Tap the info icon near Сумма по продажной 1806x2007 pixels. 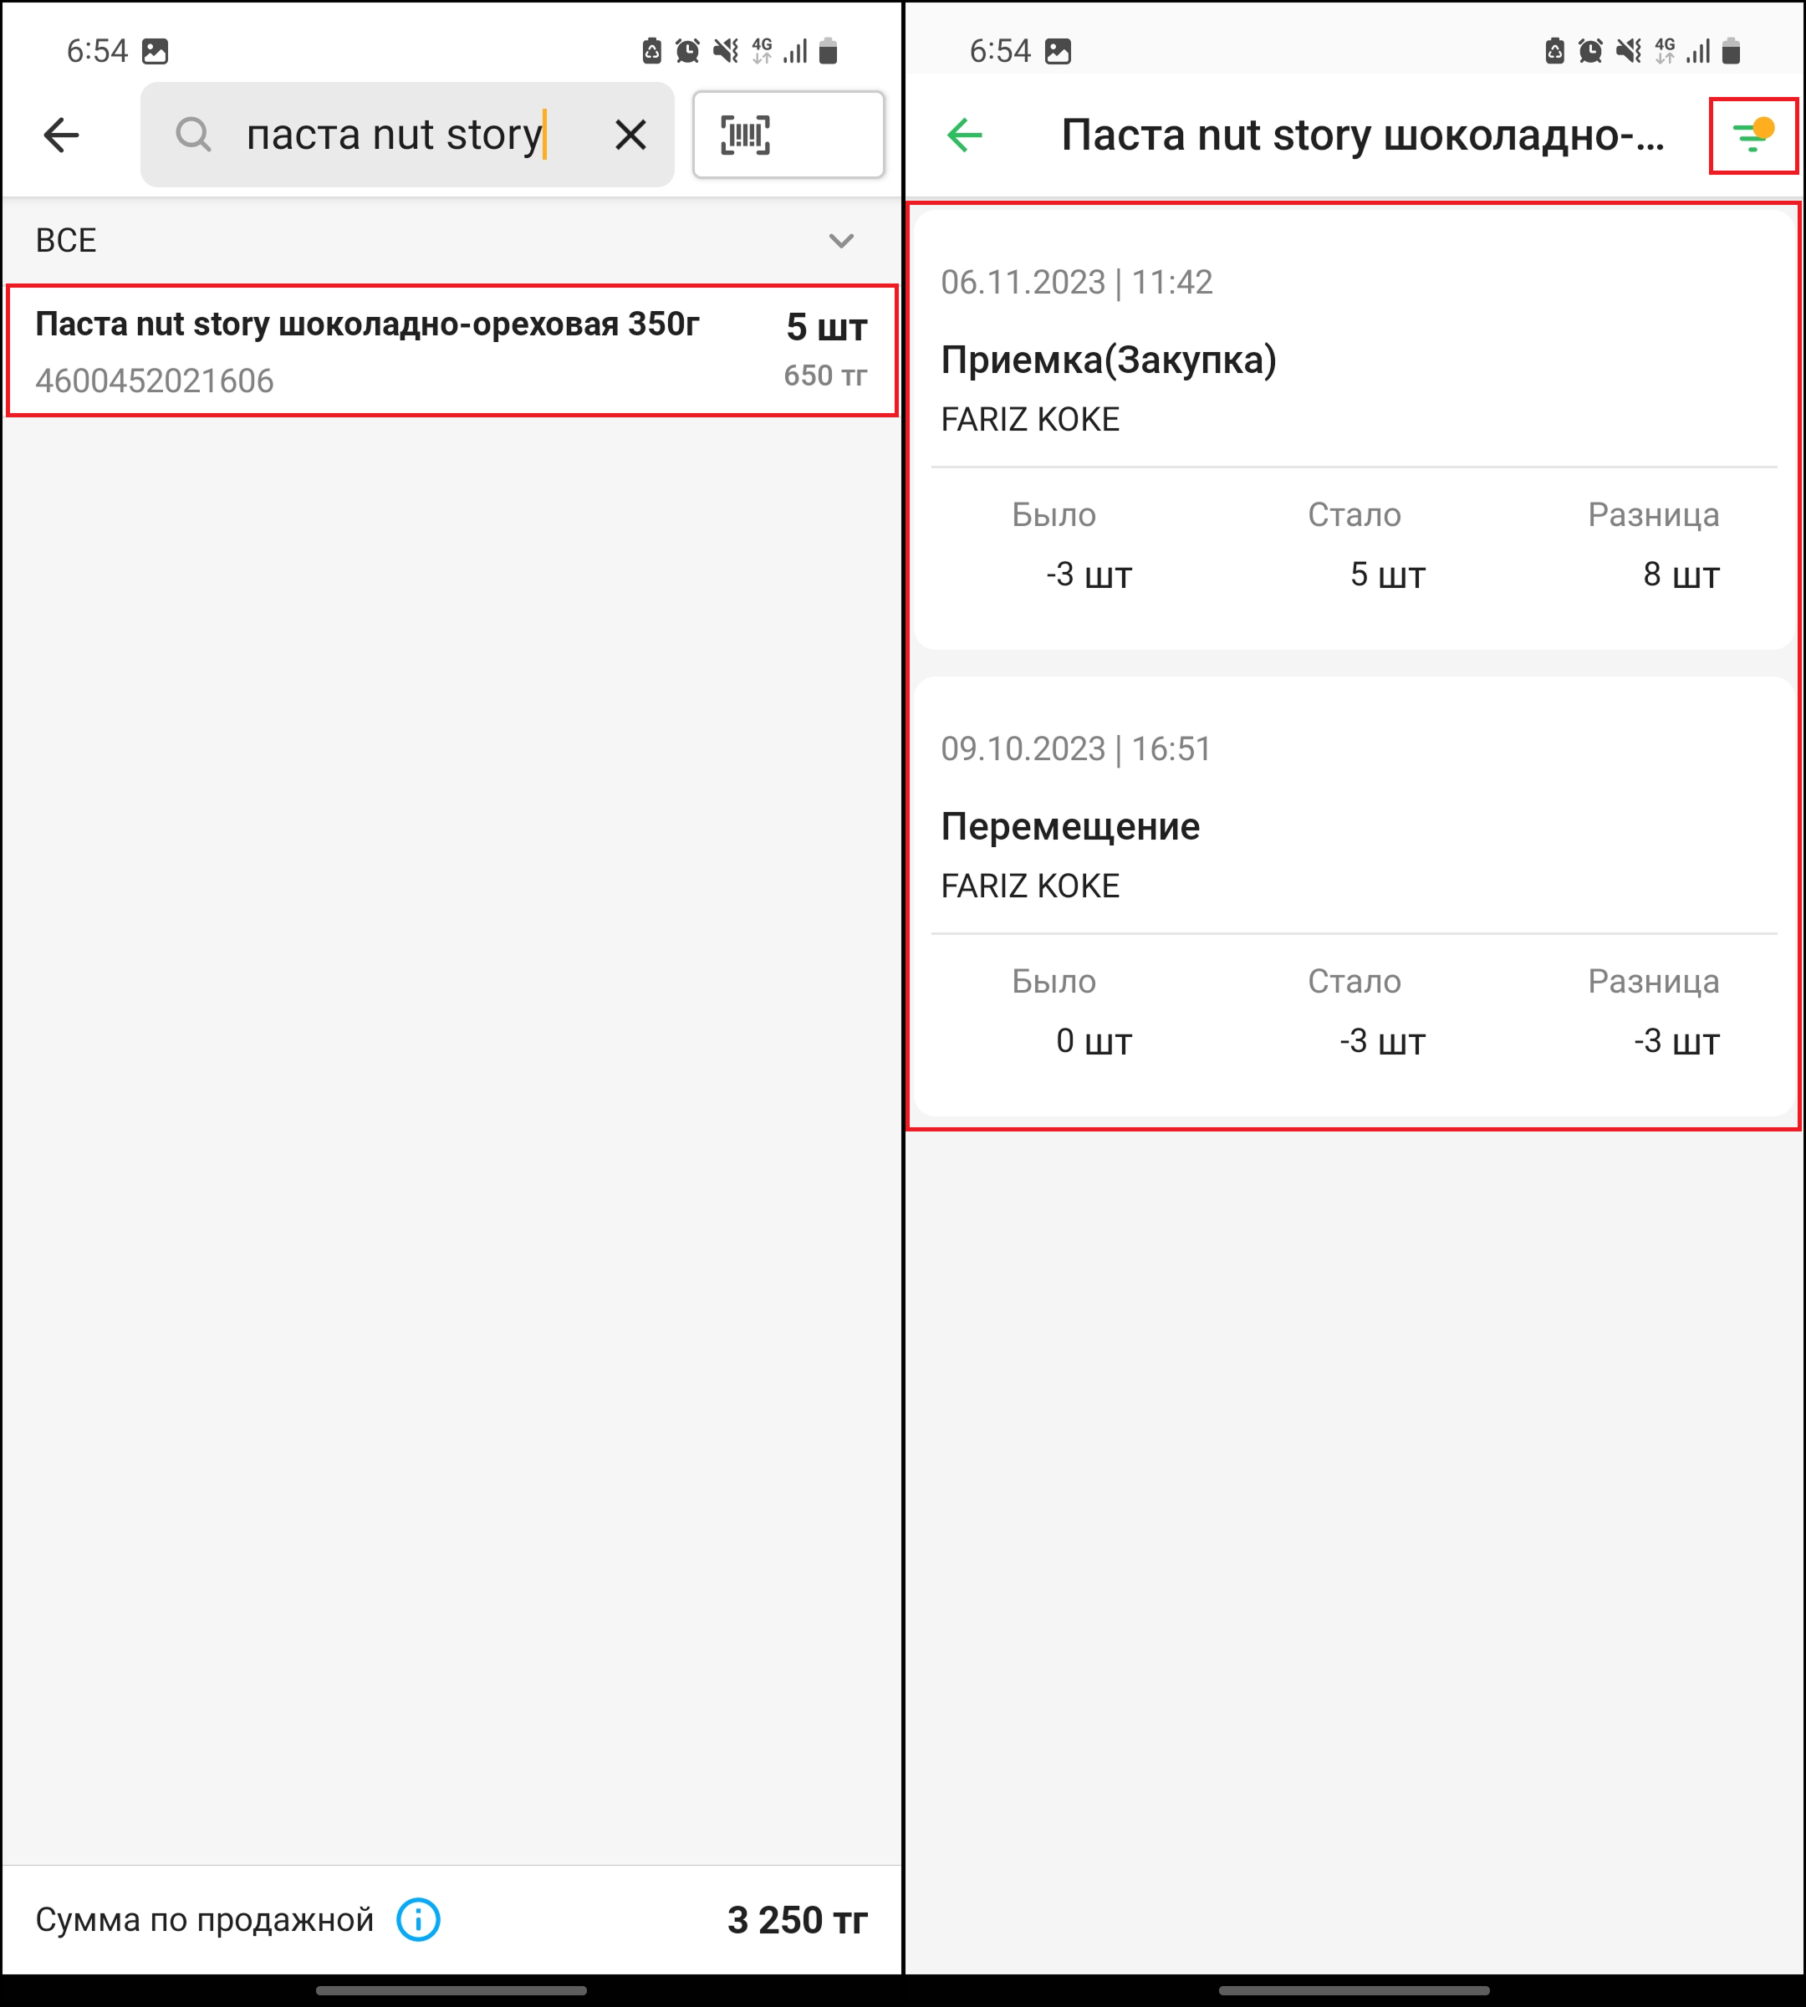[x=418, y=1920]
